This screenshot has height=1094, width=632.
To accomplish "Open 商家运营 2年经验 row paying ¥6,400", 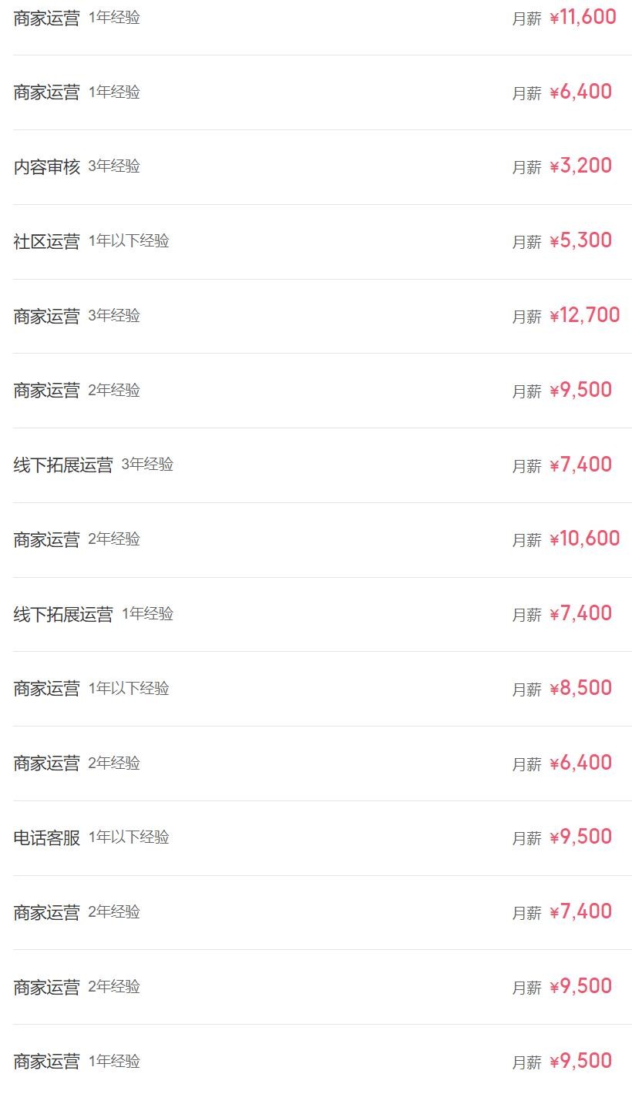I will click(x=47, y=763).
